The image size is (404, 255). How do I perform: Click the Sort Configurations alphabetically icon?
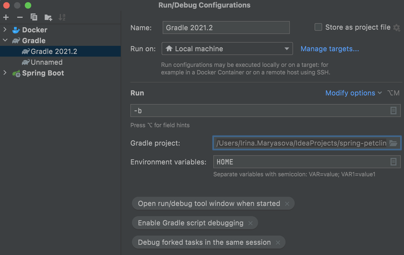[x=62, y=18]
